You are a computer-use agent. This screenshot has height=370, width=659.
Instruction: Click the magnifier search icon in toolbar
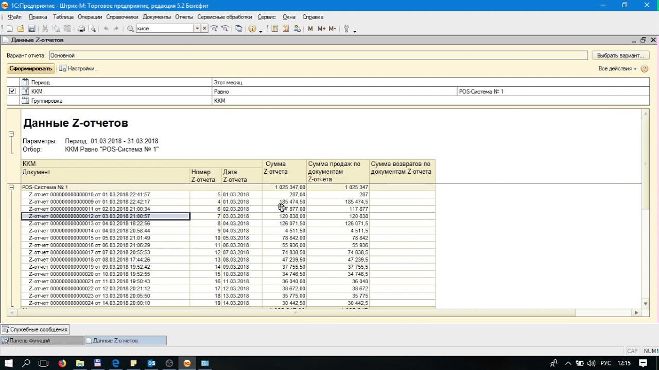pyautogui.click(x=130, y=29)
